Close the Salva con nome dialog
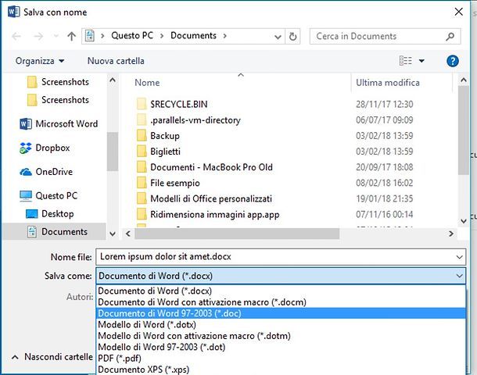 tap(458, 12)
